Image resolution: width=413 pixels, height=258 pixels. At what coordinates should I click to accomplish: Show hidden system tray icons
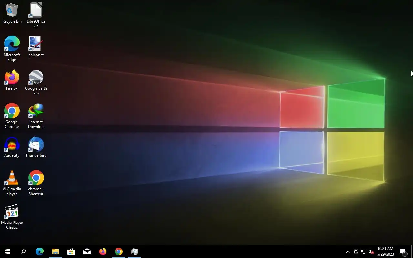pyautogui.click(x=348, y=252)
